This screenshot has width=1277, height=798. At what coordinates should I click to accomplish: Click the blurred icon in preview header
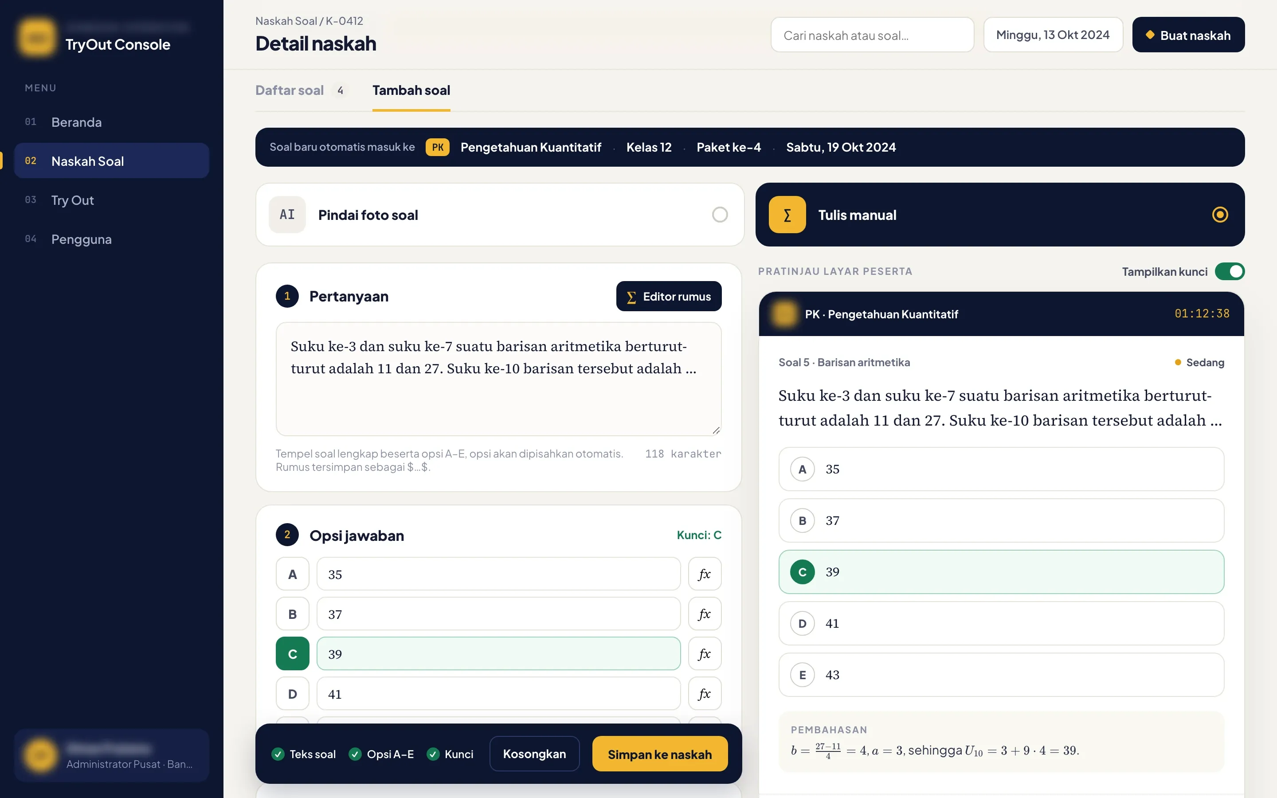[784, 314]
